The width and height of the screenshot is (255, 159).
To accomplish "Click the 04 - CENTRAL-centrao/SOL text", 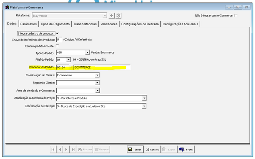I will tap(89, 59).
